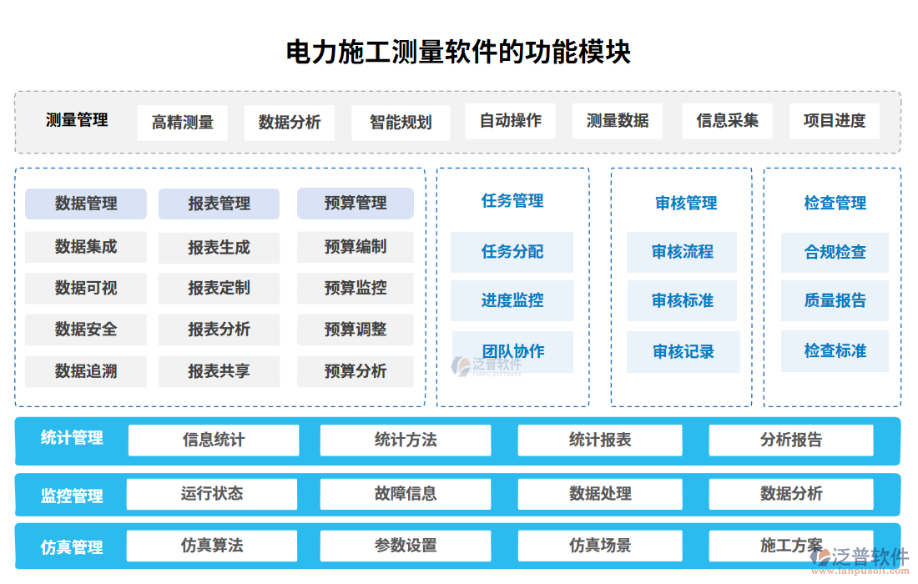Screen dimensions: 918x584
Task: Open the 数据分析 module
Action: [x=289, y=121]
